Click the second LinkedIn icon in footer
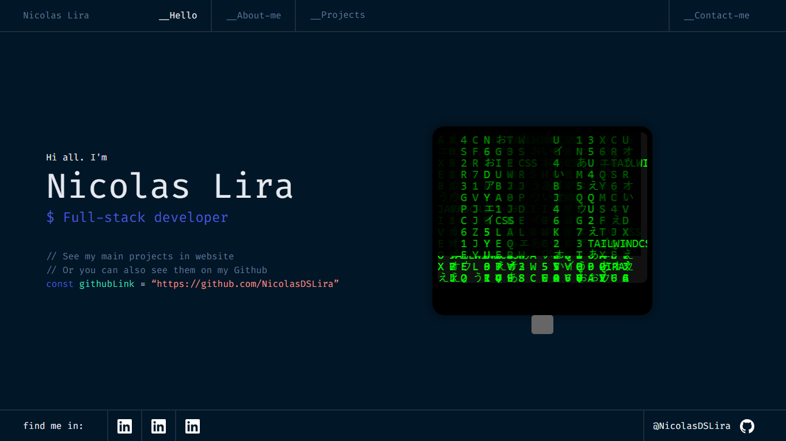 click(x=158, y=426)
